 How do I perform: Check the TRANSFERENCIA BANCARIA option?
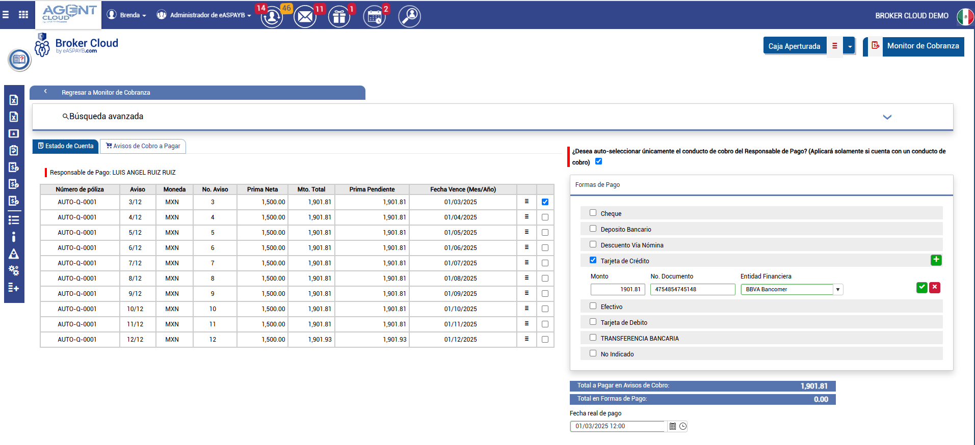click(x=593, y=338)
